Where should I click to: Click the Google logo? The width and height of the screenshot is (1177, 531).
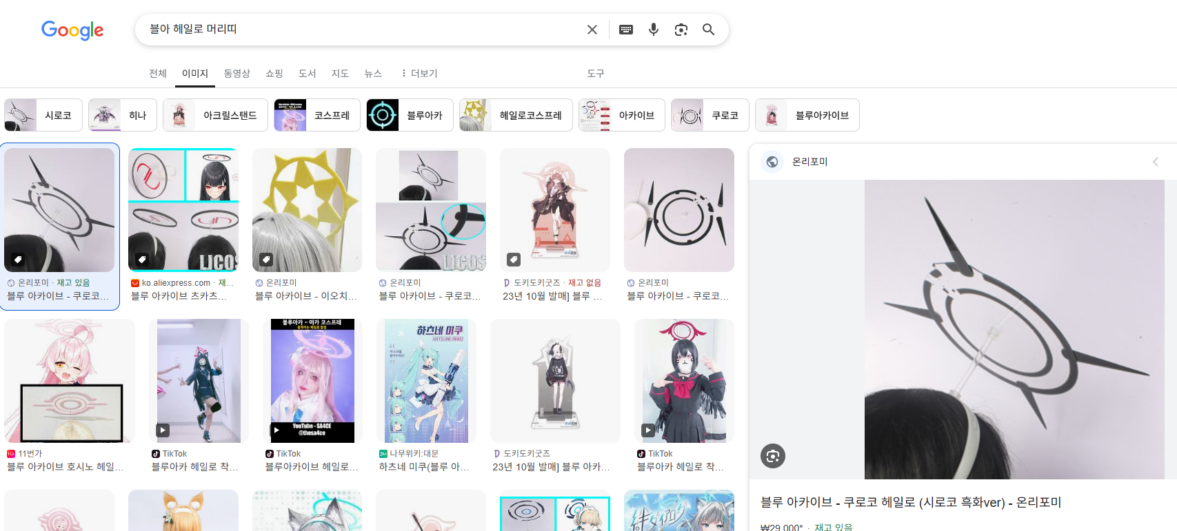click(x=72, y=30)
